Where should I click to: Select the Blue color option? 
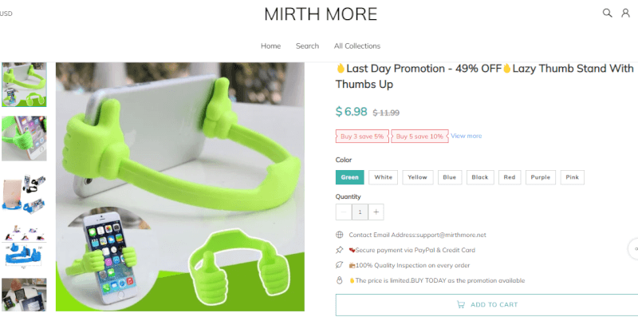pyautogui.click(x=450, y=177)
